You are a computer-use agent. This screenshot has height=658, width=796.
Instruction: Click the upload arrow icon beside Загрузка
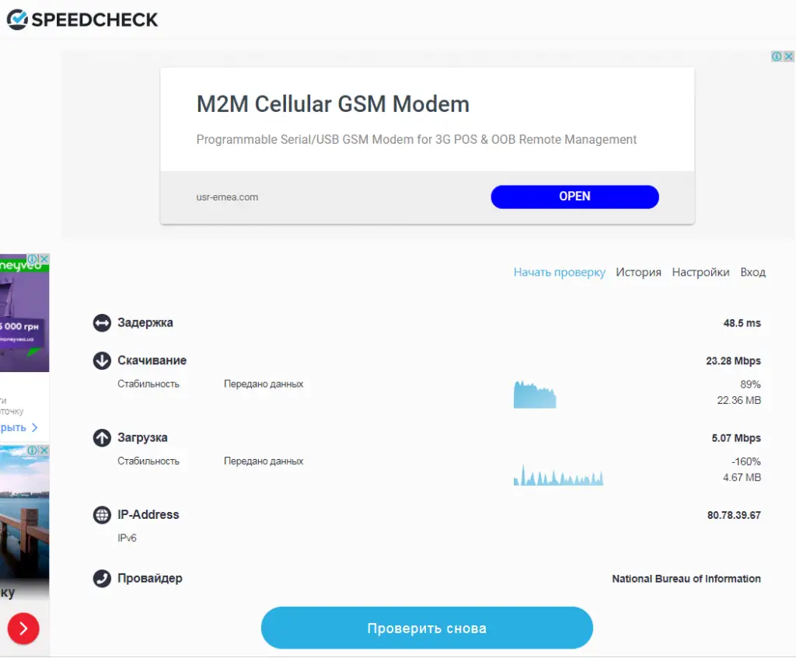click(102, 438)
